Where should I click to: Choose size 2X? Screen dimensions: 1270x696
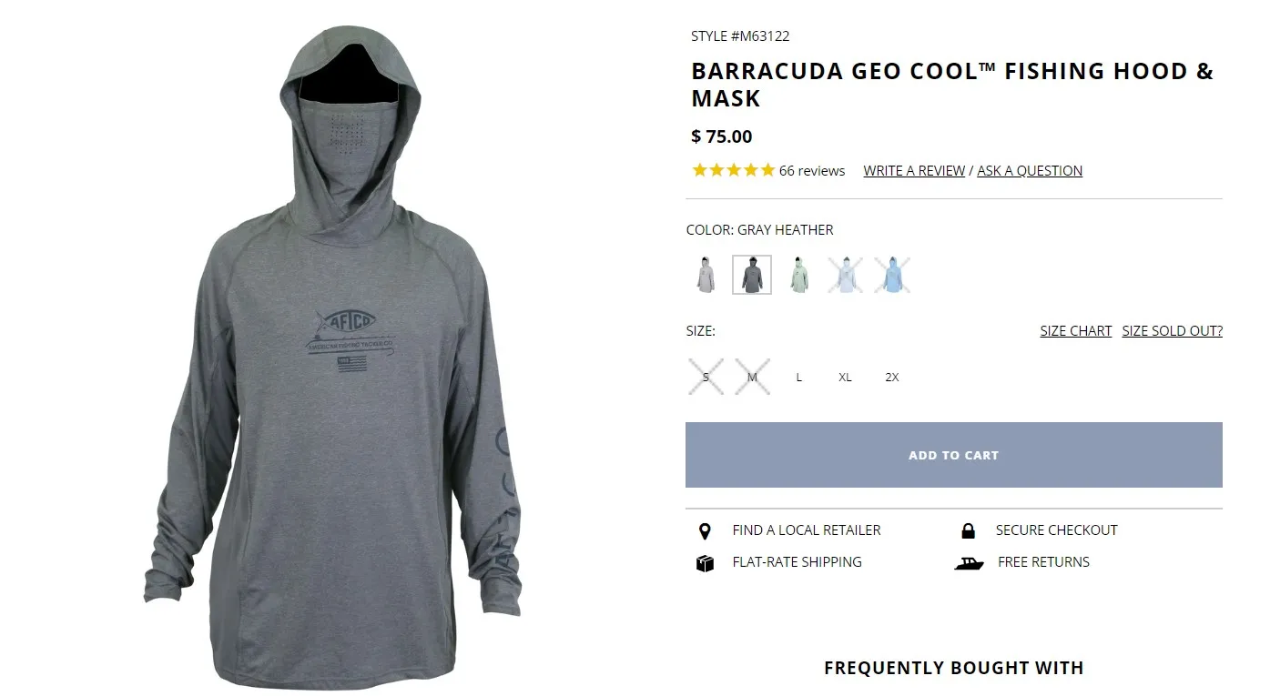coord(891,378)
